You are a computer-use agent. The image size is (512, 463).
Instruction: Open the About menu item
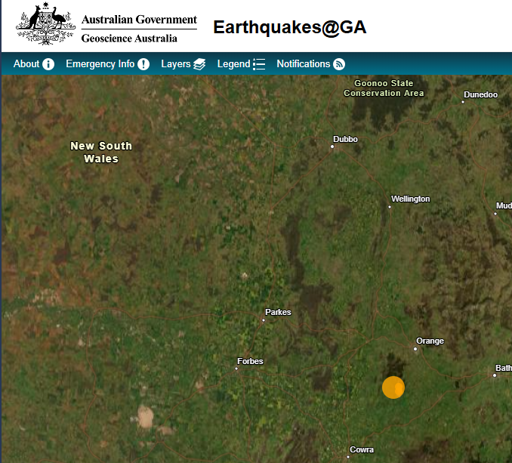(26, 64)
